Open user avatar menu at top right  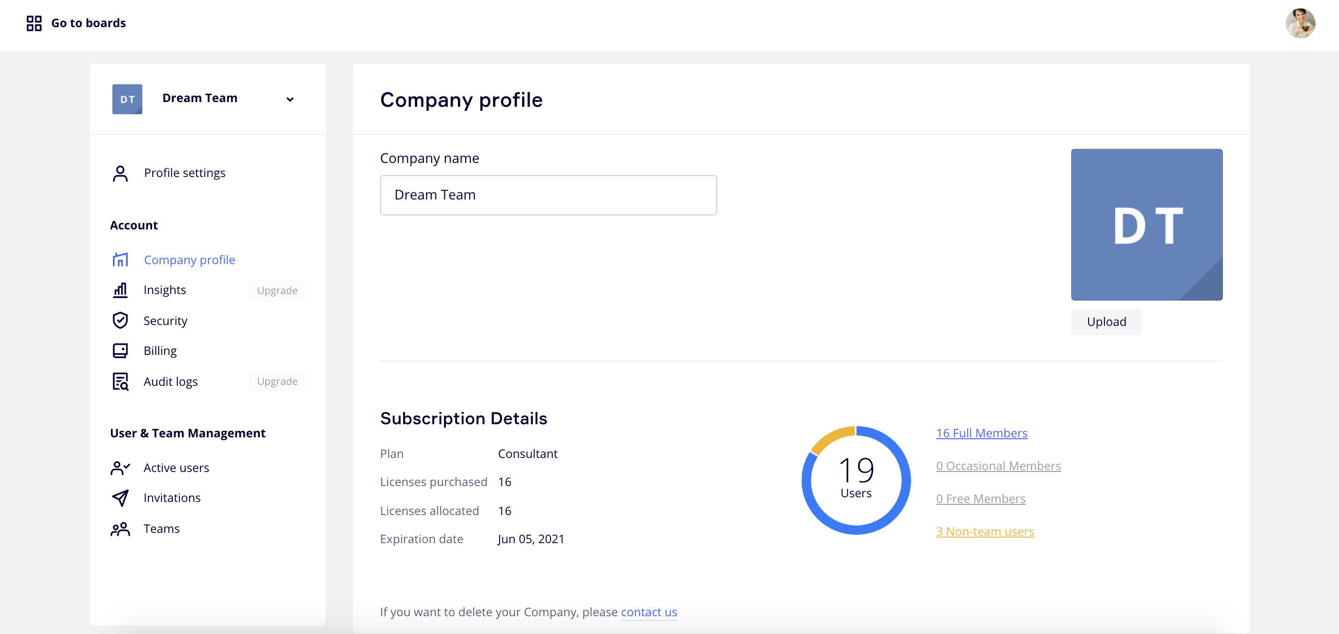click(1300, 23)
